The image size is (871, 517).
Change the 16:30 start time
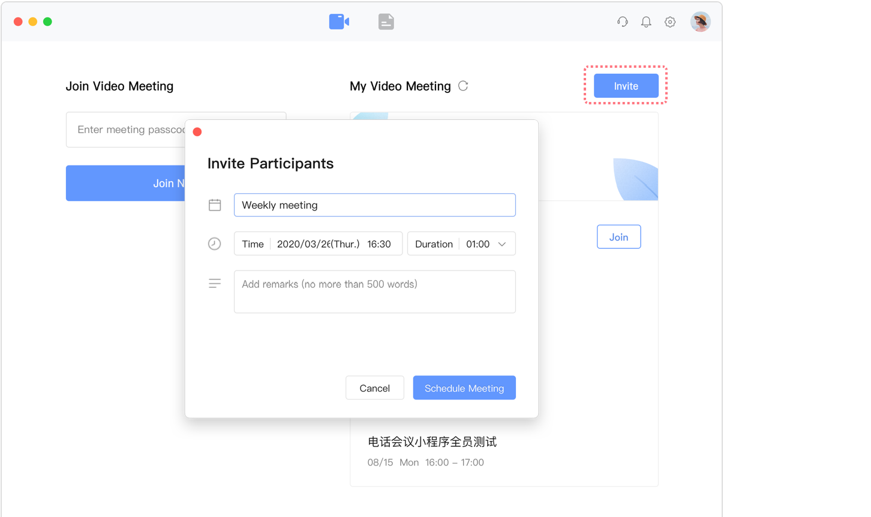pos(379,244)
